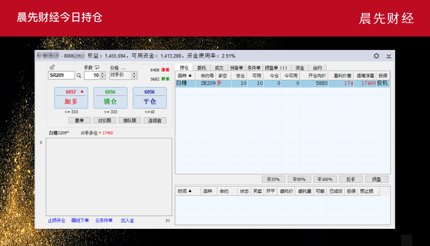Image resolution: width=430 pixels, height=246 pixels.
Task: Switch to the 委托 tab
Action: [x=202, y=68]
